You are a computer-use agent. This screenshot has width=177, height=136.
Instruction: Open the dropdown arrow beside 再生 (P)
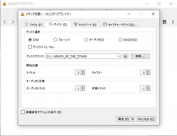tap(133, 119)
